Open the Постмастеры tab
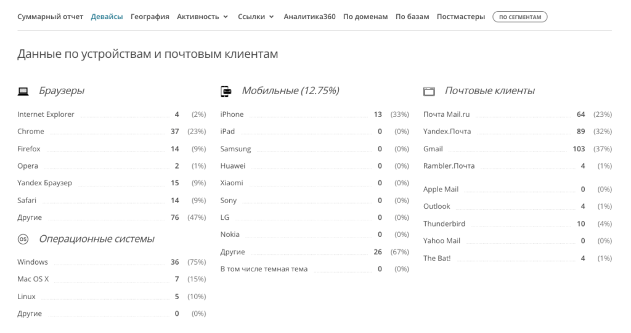 click(461, 17)
